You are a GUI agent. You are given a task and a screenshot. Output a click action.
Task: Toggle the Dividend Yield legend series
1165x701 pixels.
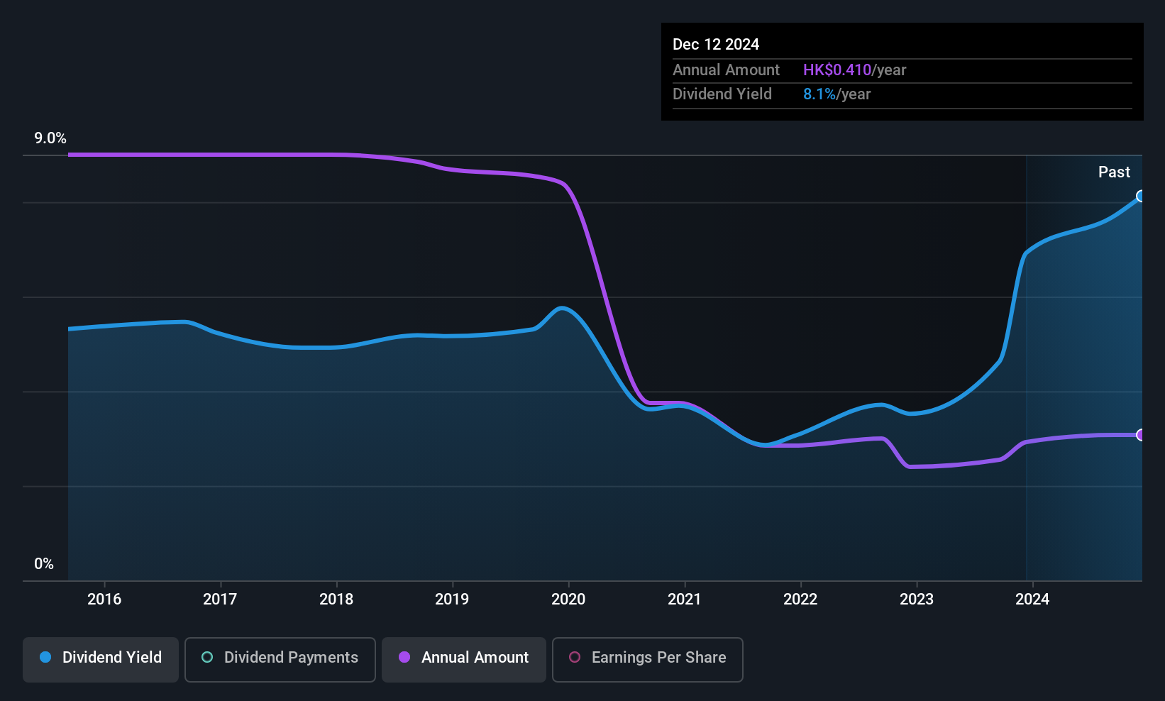pos(101,658)
